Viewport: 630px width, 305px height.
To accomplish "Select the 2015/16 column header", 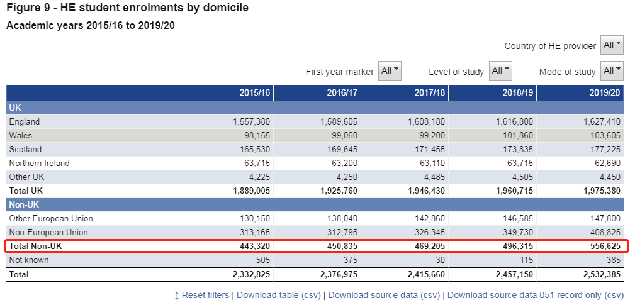I will [255, 92].
